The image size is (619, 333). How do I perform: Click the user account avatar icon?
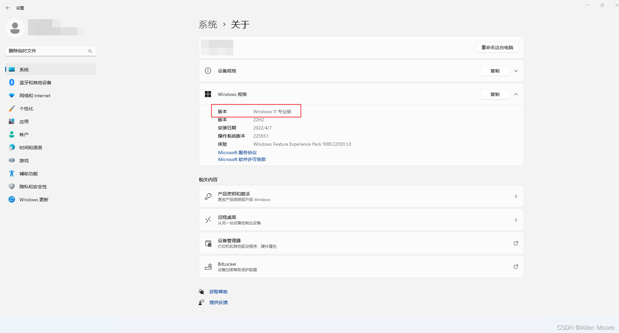point(15,28)
